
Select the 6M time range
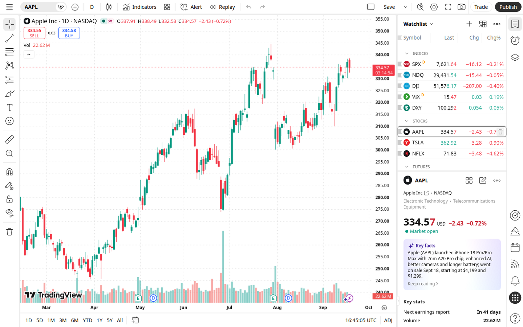(75, 320)
